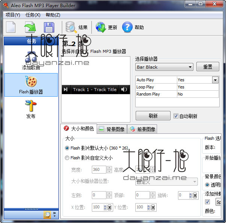This screenshot has height=223, width=226.
Task: Toggle 添加预载 preloader checkbox
Action: [x=207, y=202]
